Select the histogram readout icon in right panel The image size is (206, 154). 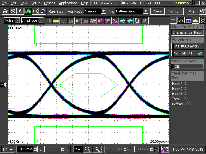point(195,20)
